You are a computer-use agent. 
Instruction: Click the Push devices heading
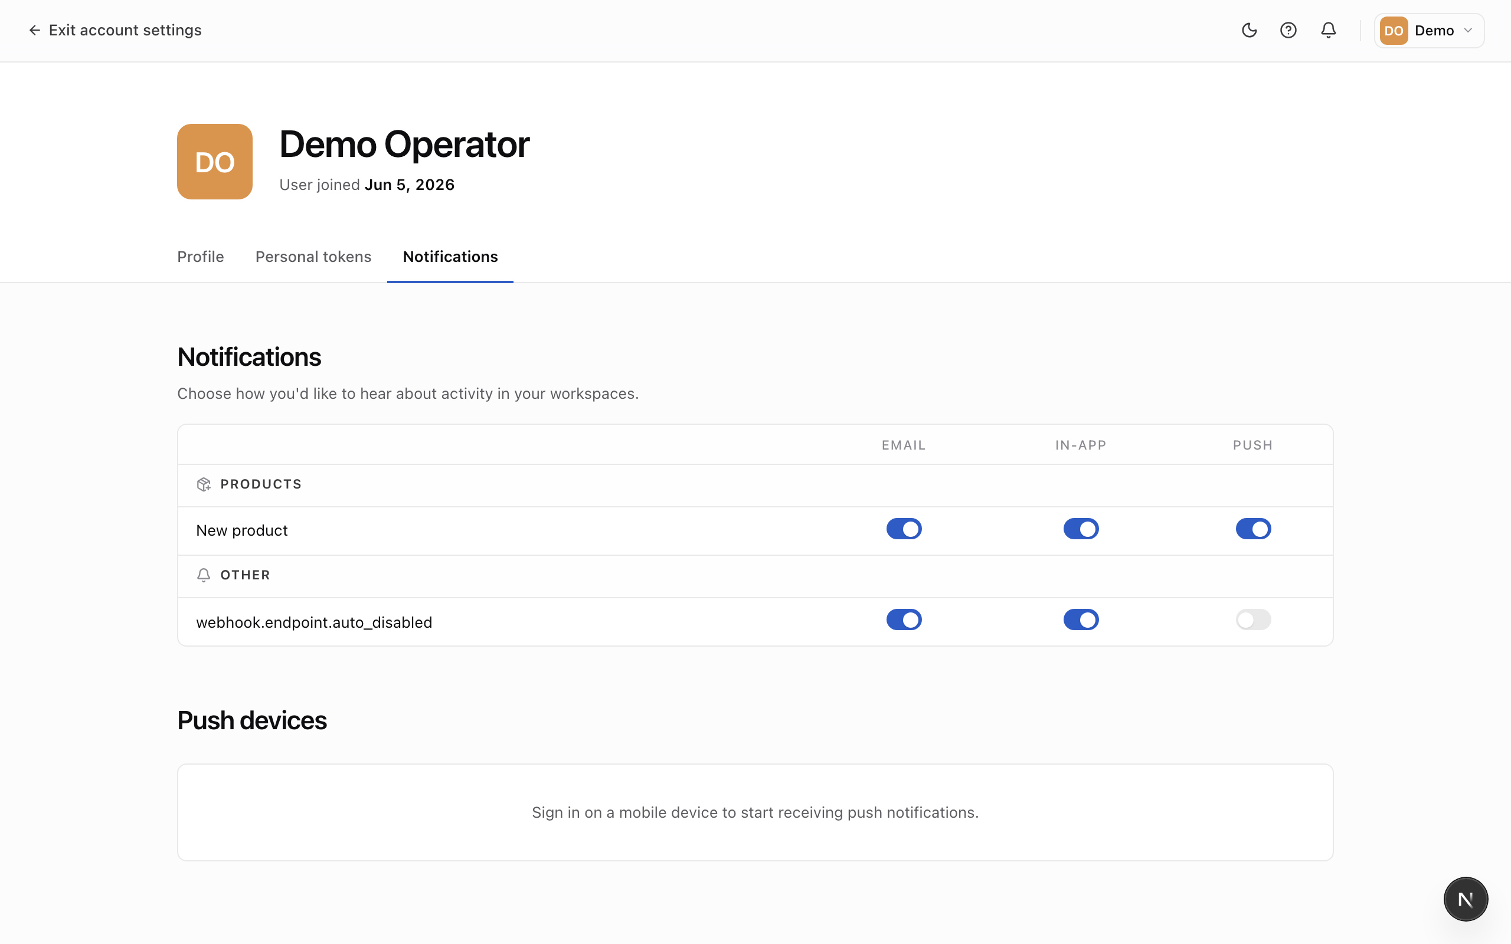251,720
